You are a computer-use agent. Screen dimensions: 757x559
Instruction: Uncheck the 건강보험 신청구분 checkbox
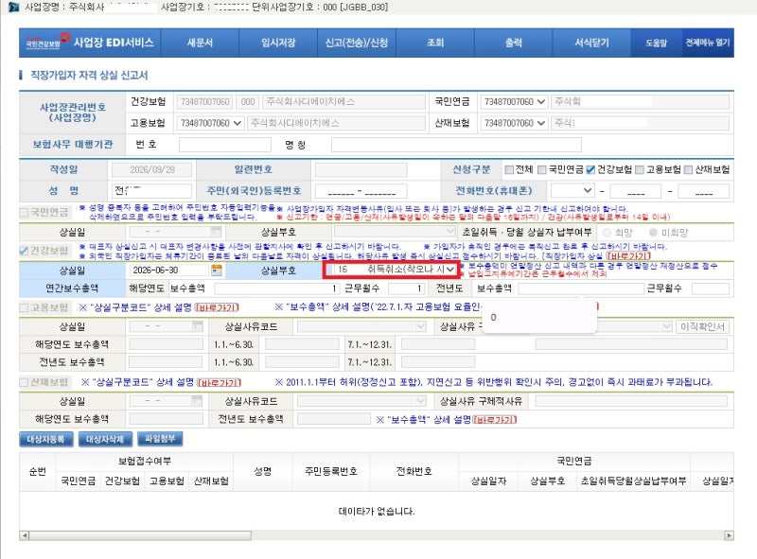click(x=590, y=169)
